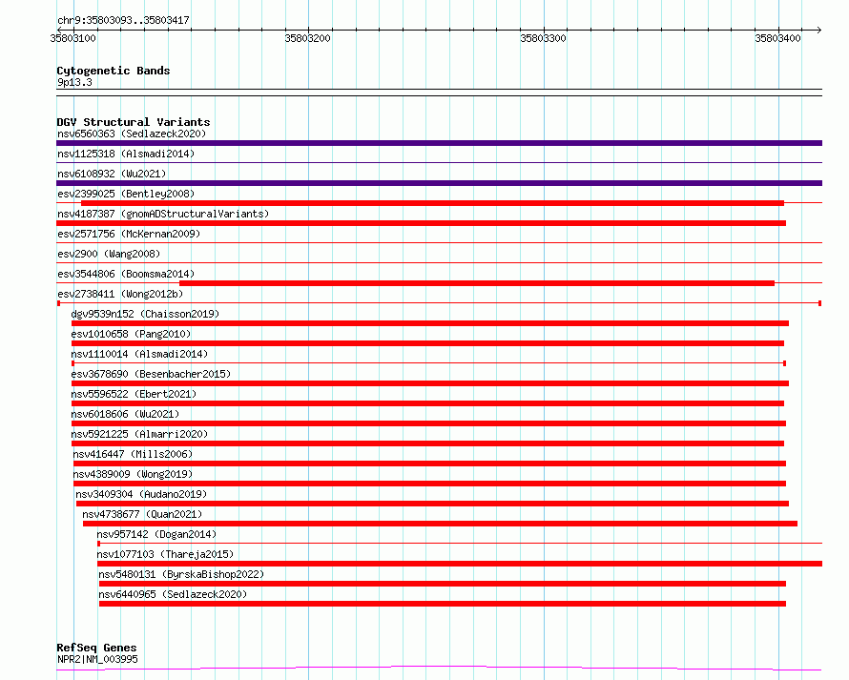Click the nsv6560363 (Sedlazeck2020) variant label

tap(132, 134)
